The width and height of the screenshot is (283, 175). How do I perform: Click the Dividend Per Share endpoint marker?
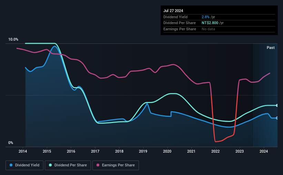[277, 105]
